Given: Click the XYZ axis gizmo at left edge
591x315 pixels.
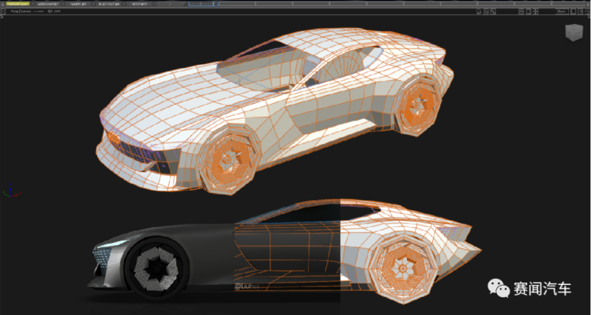Looking at the screenshot, I should coord(8,191).
